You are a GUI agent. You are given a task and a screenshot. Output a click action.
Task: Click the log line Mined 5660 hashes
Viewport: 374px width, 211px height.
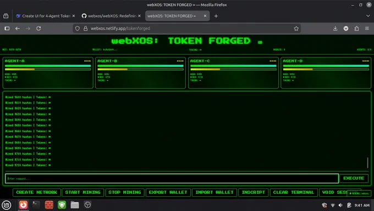[28, 131]
